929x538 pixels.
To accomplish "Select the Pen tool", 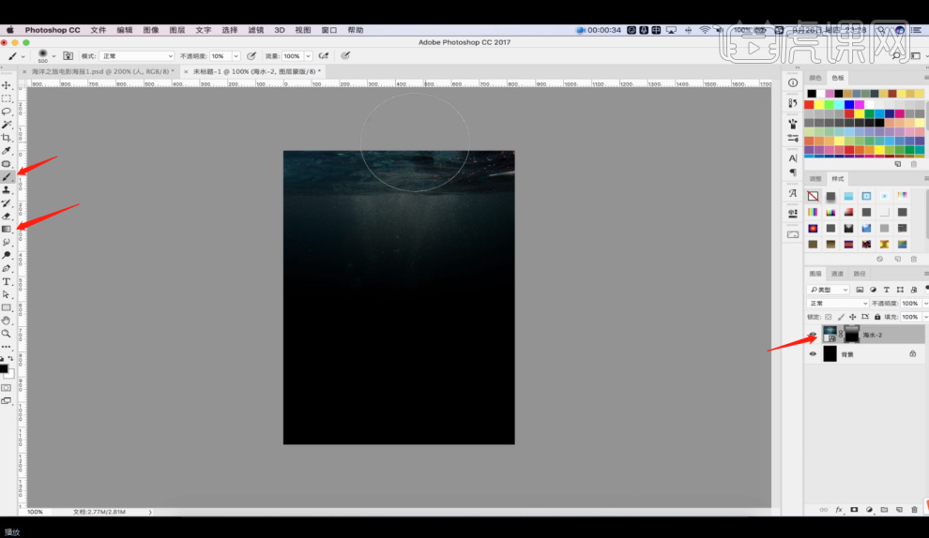I will pos(7,268).
